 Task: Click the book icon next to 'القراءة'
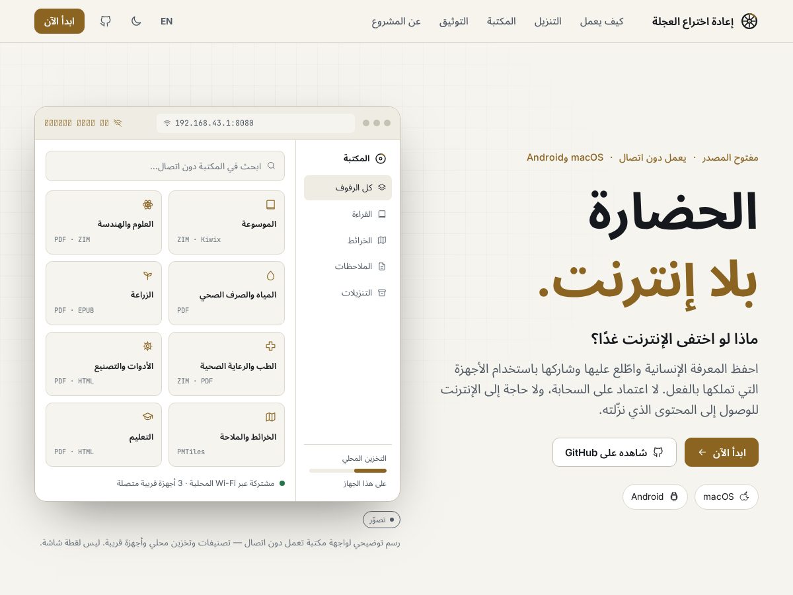pos(382,214)
